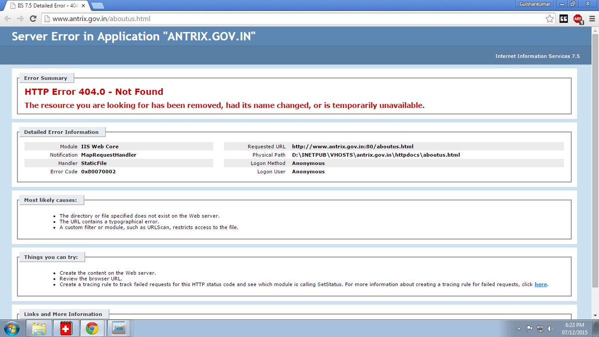Click the Chrome icon in the taskbar
Screen dimensions: 599x337
pos(91,329)
